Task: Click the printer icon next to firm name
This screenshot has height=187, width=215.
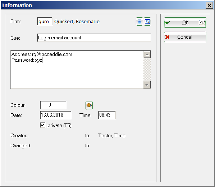Action: click(x=139, y=22)
